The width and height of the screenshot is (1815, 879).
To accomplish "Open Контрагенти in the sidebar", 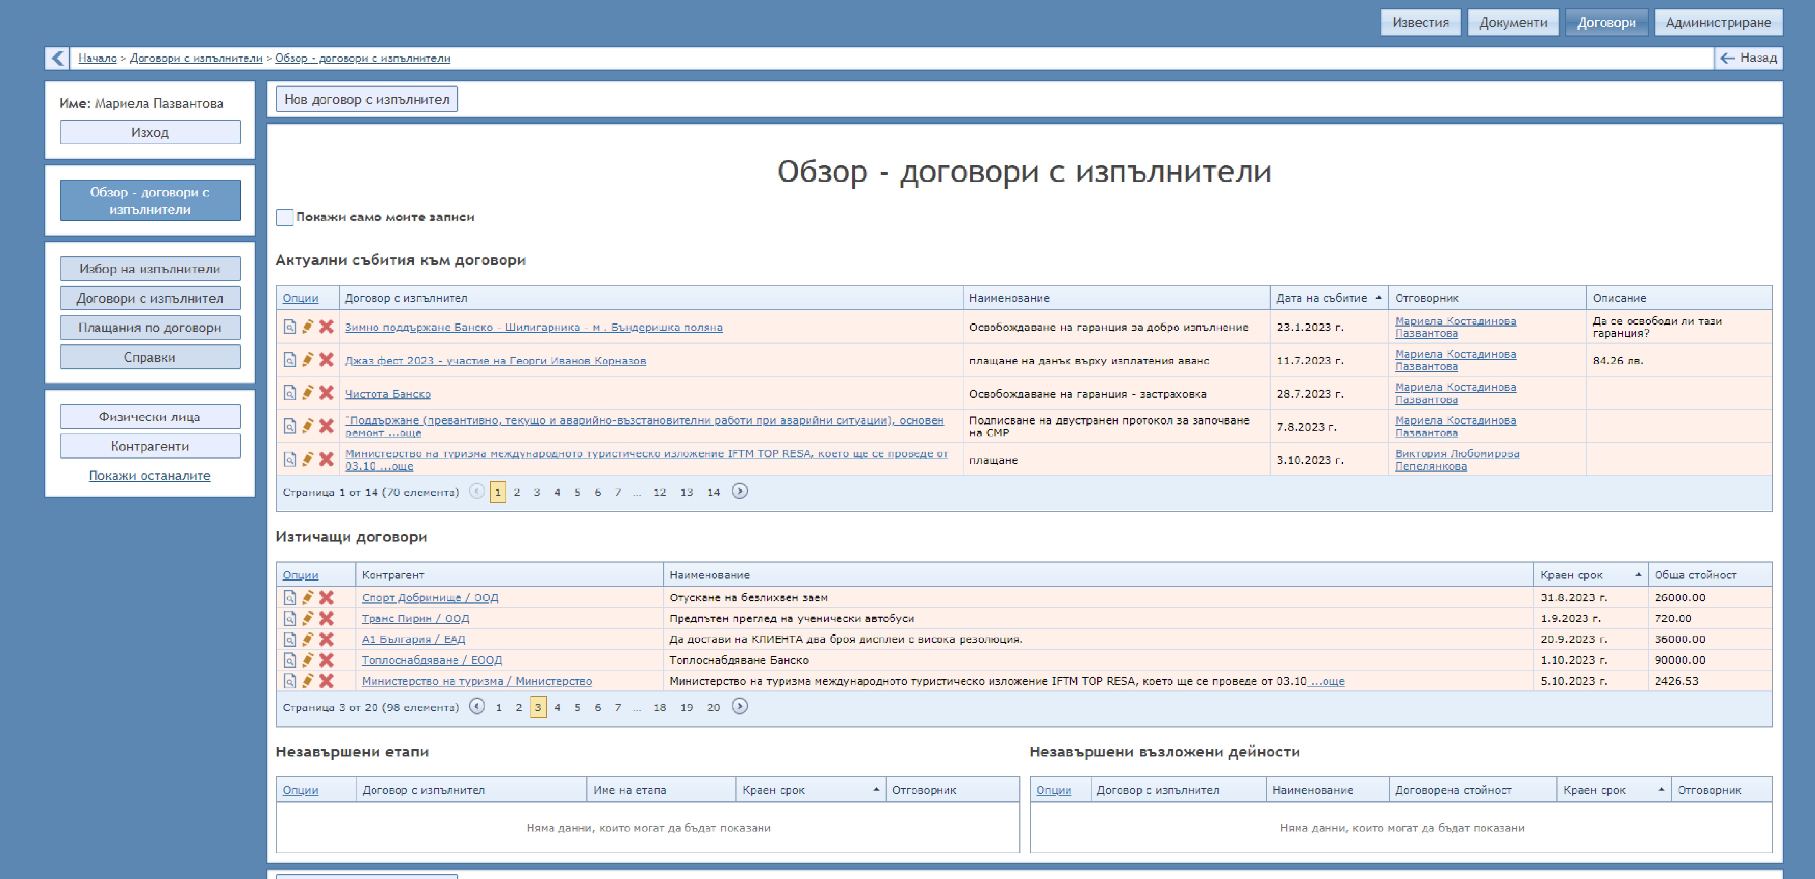I will [x=149, y=446].
